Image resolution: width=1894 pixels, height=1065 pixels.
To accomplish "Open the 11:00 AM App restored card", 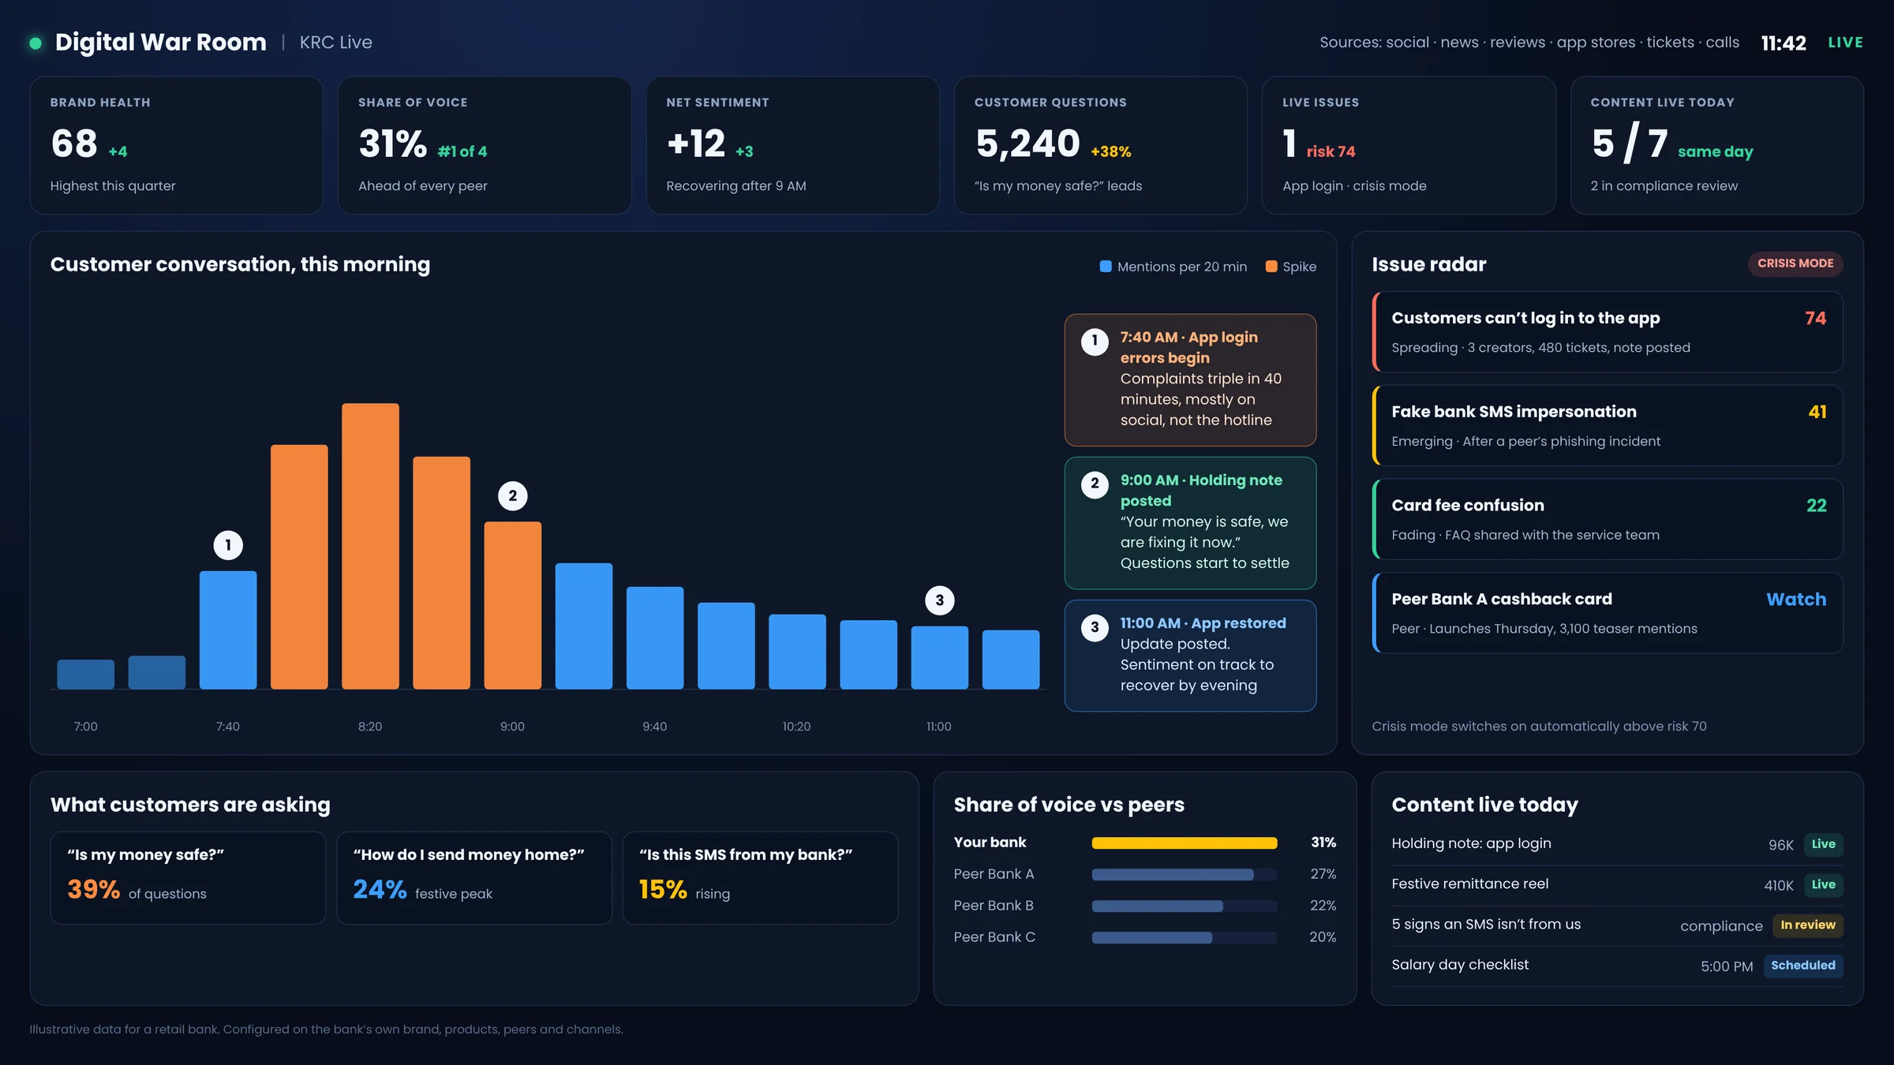I will (x=1190, y=656).
